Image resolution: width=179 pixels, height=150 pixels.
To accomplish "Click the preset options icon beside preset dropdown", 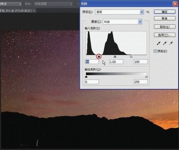I will 148,12.
